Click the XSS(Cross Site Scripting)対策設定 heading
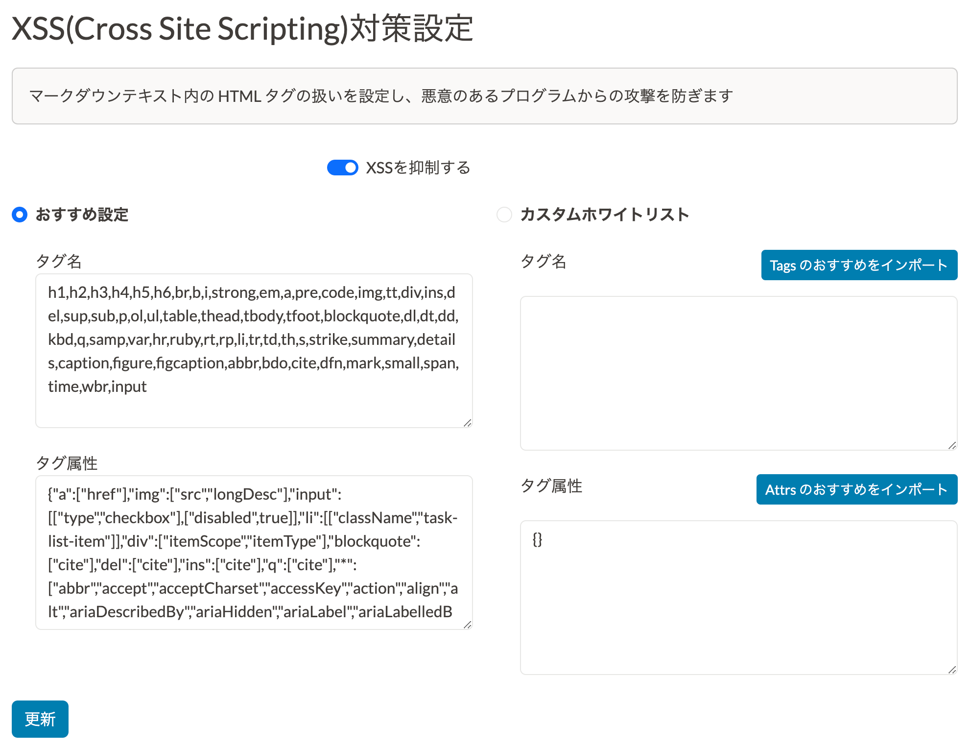The image size is (970, 749). pyautogui.click(x=242, y=28)
